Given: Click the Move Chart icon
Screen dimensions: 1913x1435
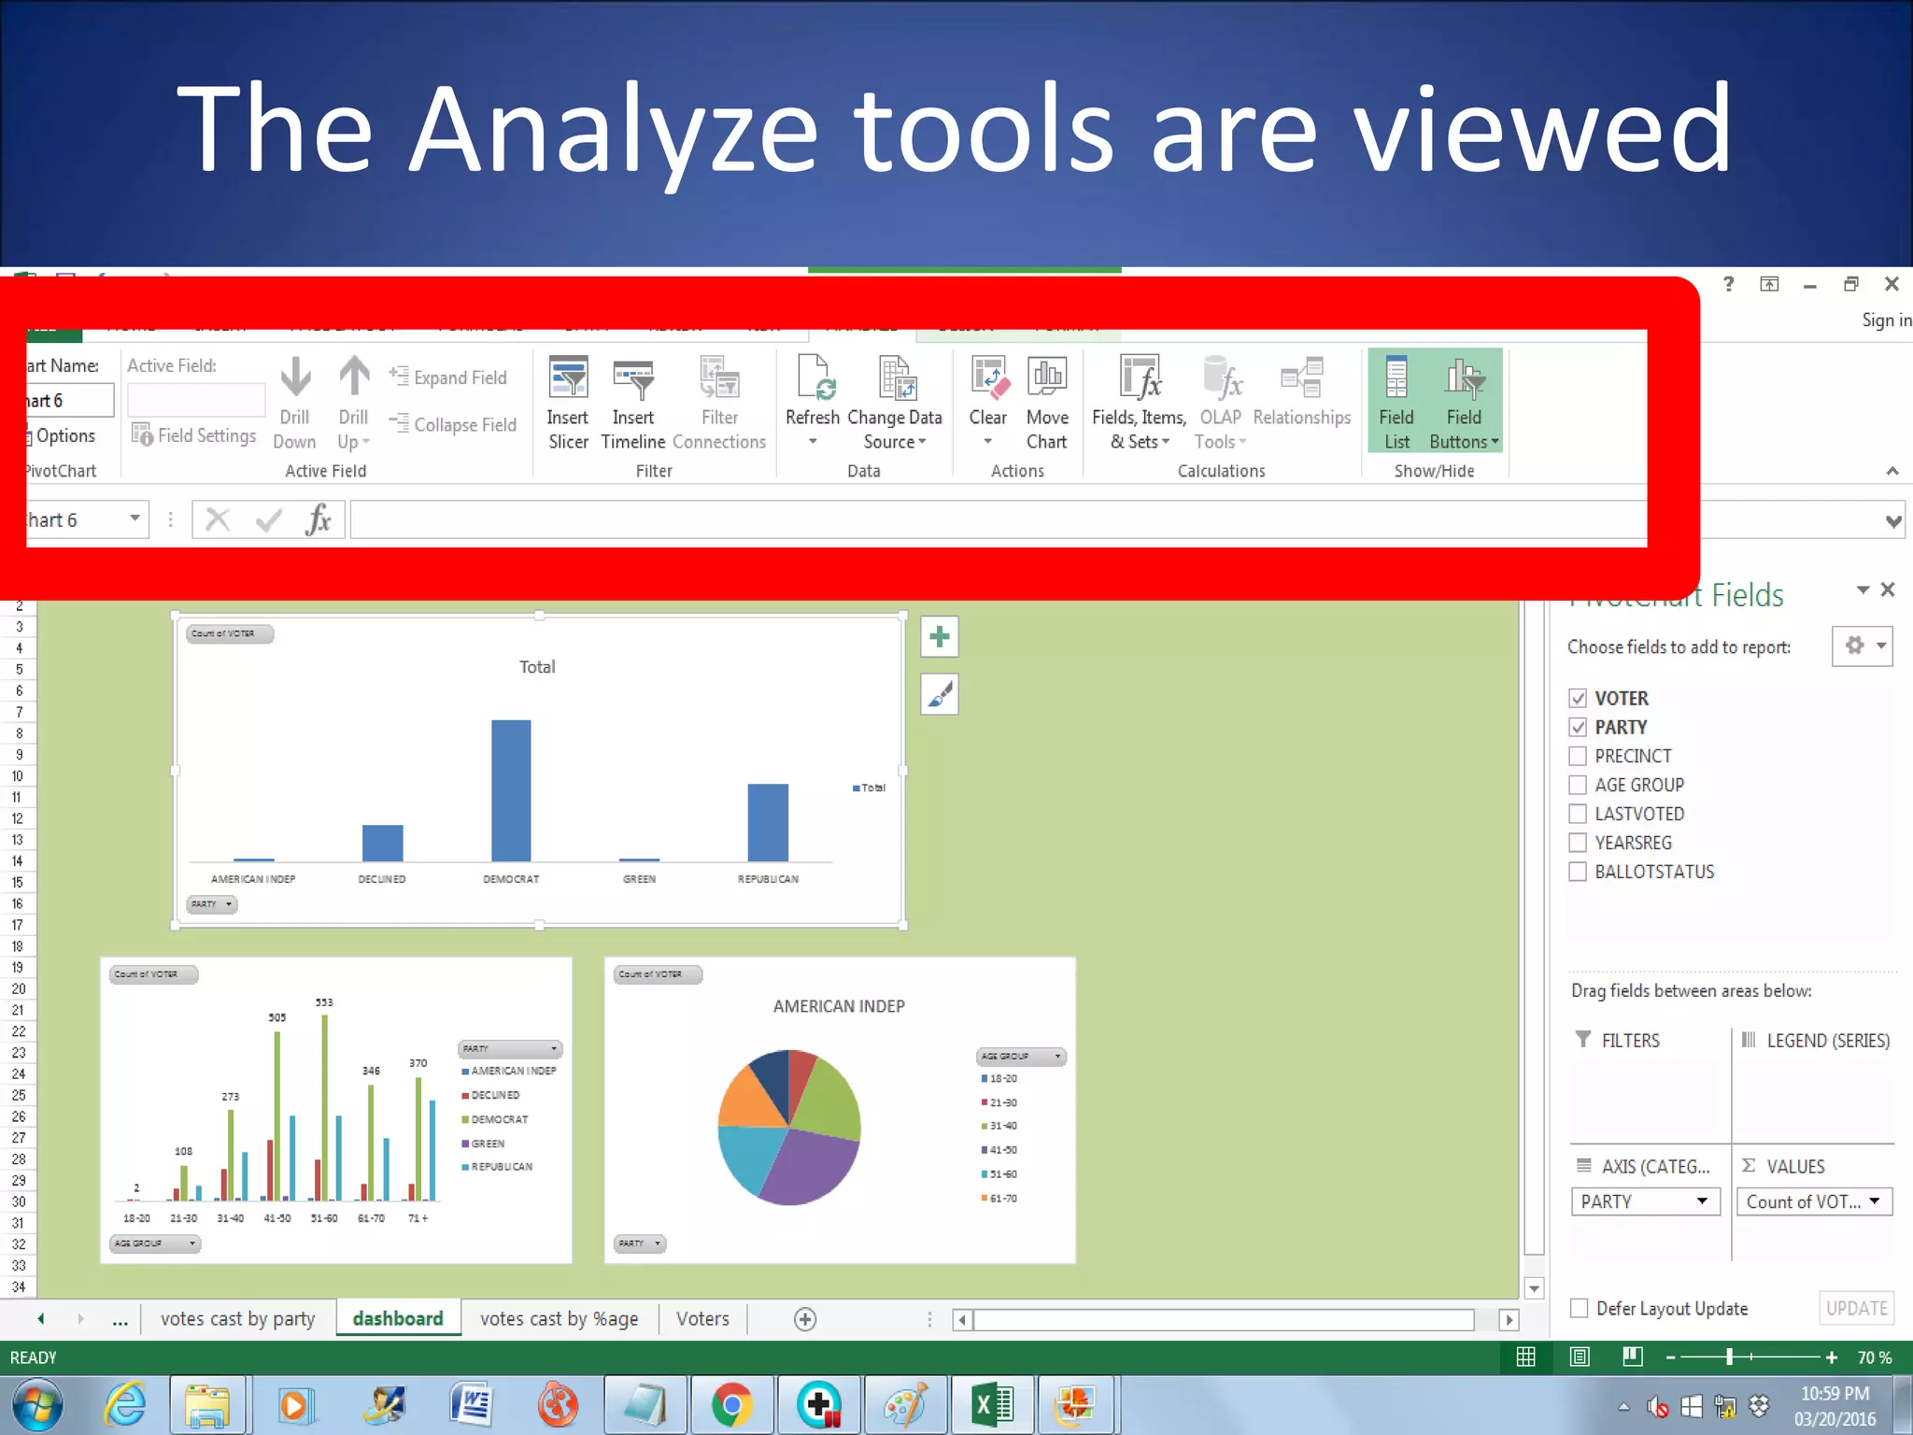Looking at the screenshot, I should click(1047, 377).
